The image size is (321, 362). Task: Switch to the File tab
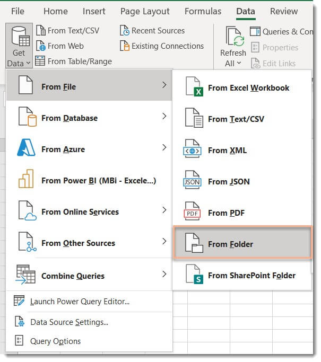click(18, 11)
